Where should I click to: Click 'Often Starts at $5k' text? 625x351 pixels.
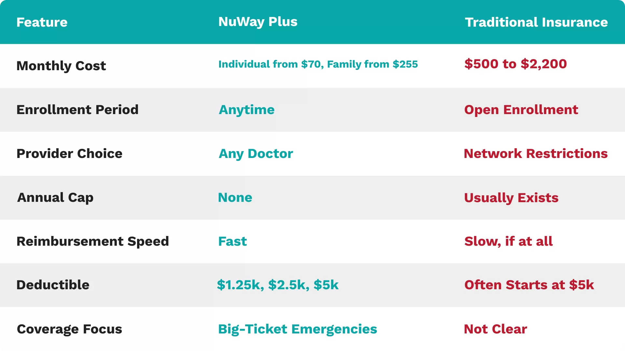click(x=529, y=285)
